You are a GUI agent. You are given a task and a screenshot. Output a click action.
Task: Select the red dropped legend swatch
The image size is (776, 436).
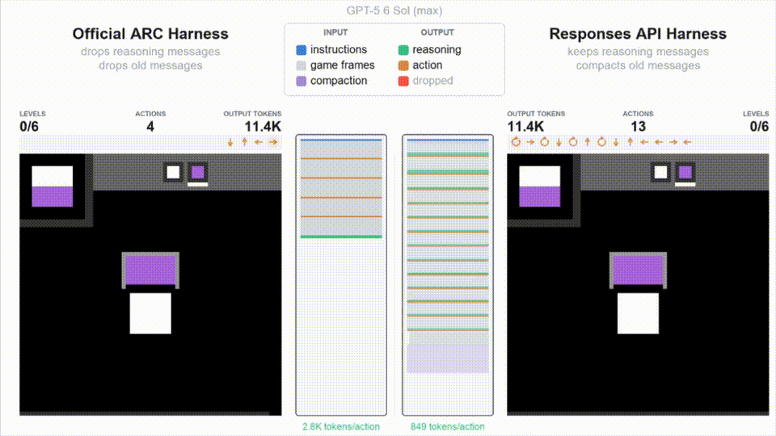click(403, 81)
